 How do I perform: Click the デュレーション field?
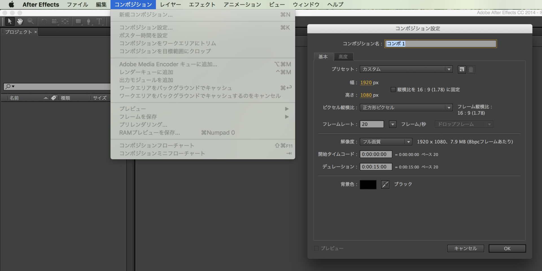coord(376,167)
